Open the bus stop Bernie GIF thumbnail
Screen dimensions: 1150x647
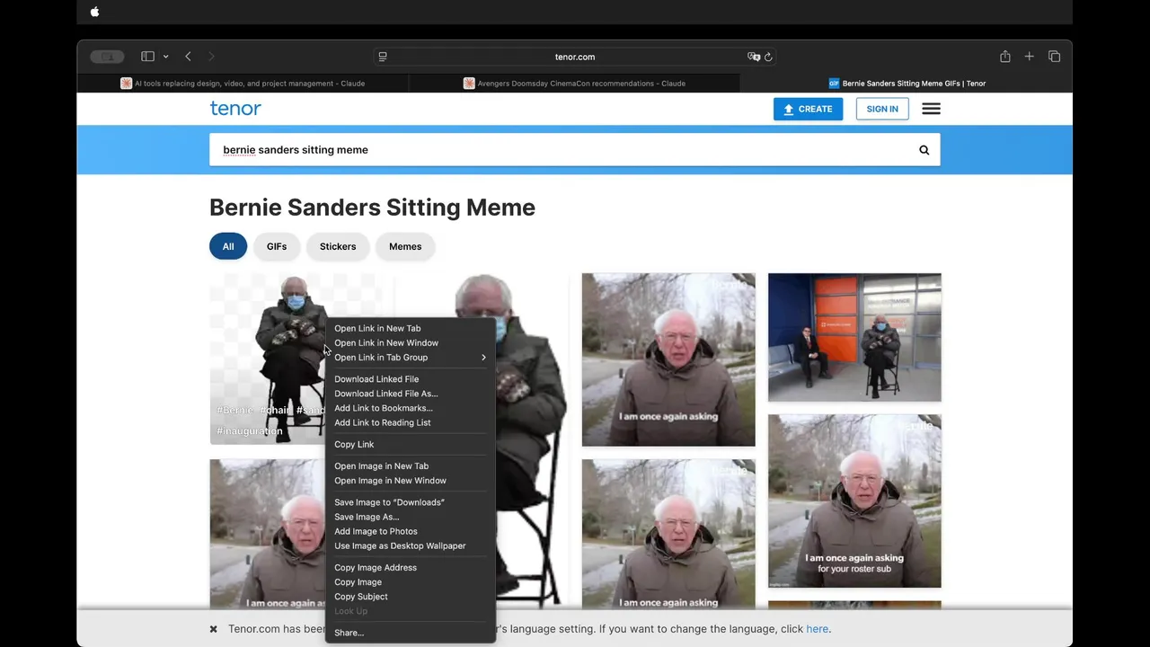[854, 338]
